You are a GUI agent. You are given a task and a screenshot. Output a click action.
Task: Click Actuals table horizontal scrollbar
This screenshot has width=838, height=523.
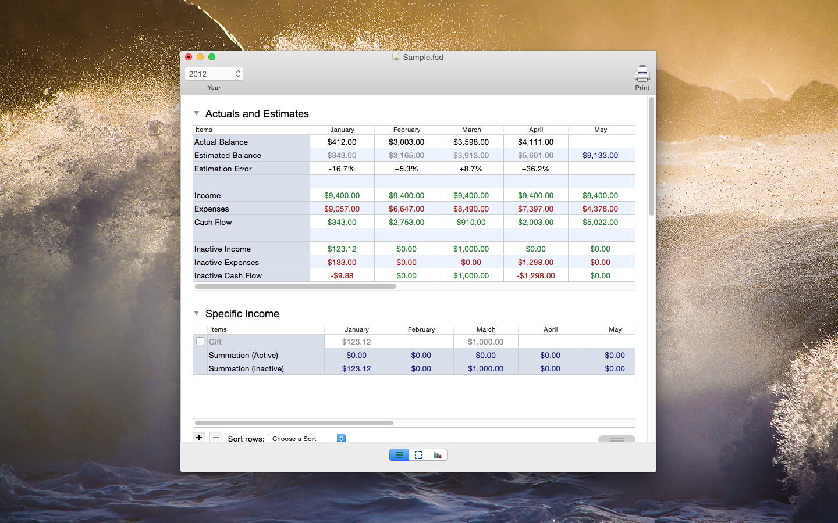[x=296, y=286]
